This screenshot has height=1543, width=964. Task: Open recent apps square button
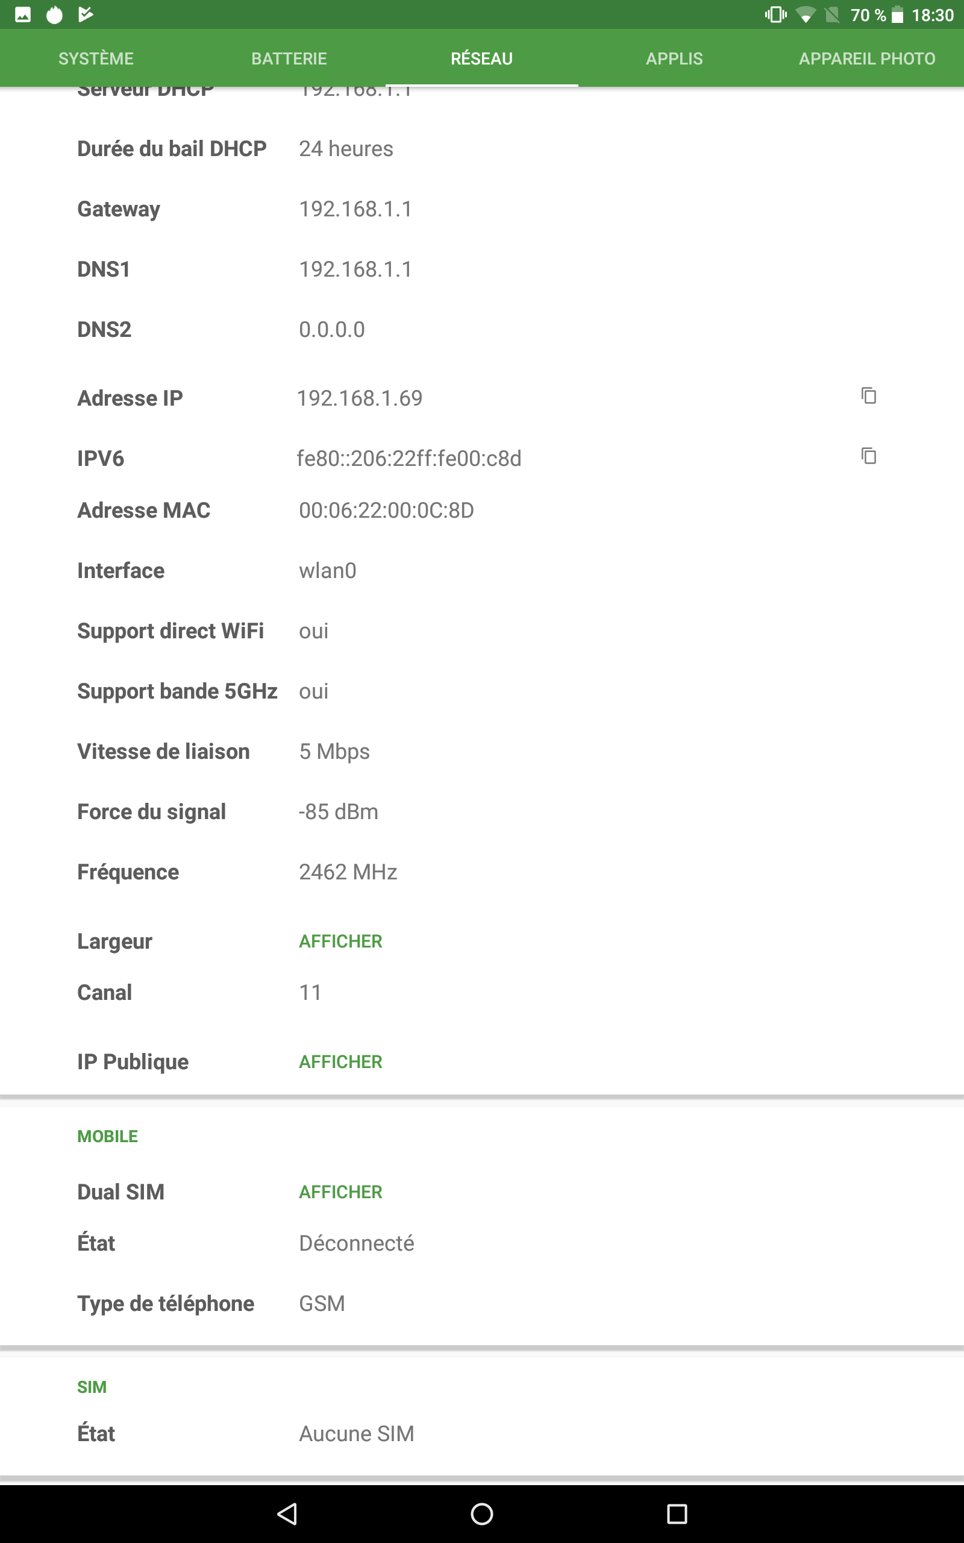[x=677, y=1513]
